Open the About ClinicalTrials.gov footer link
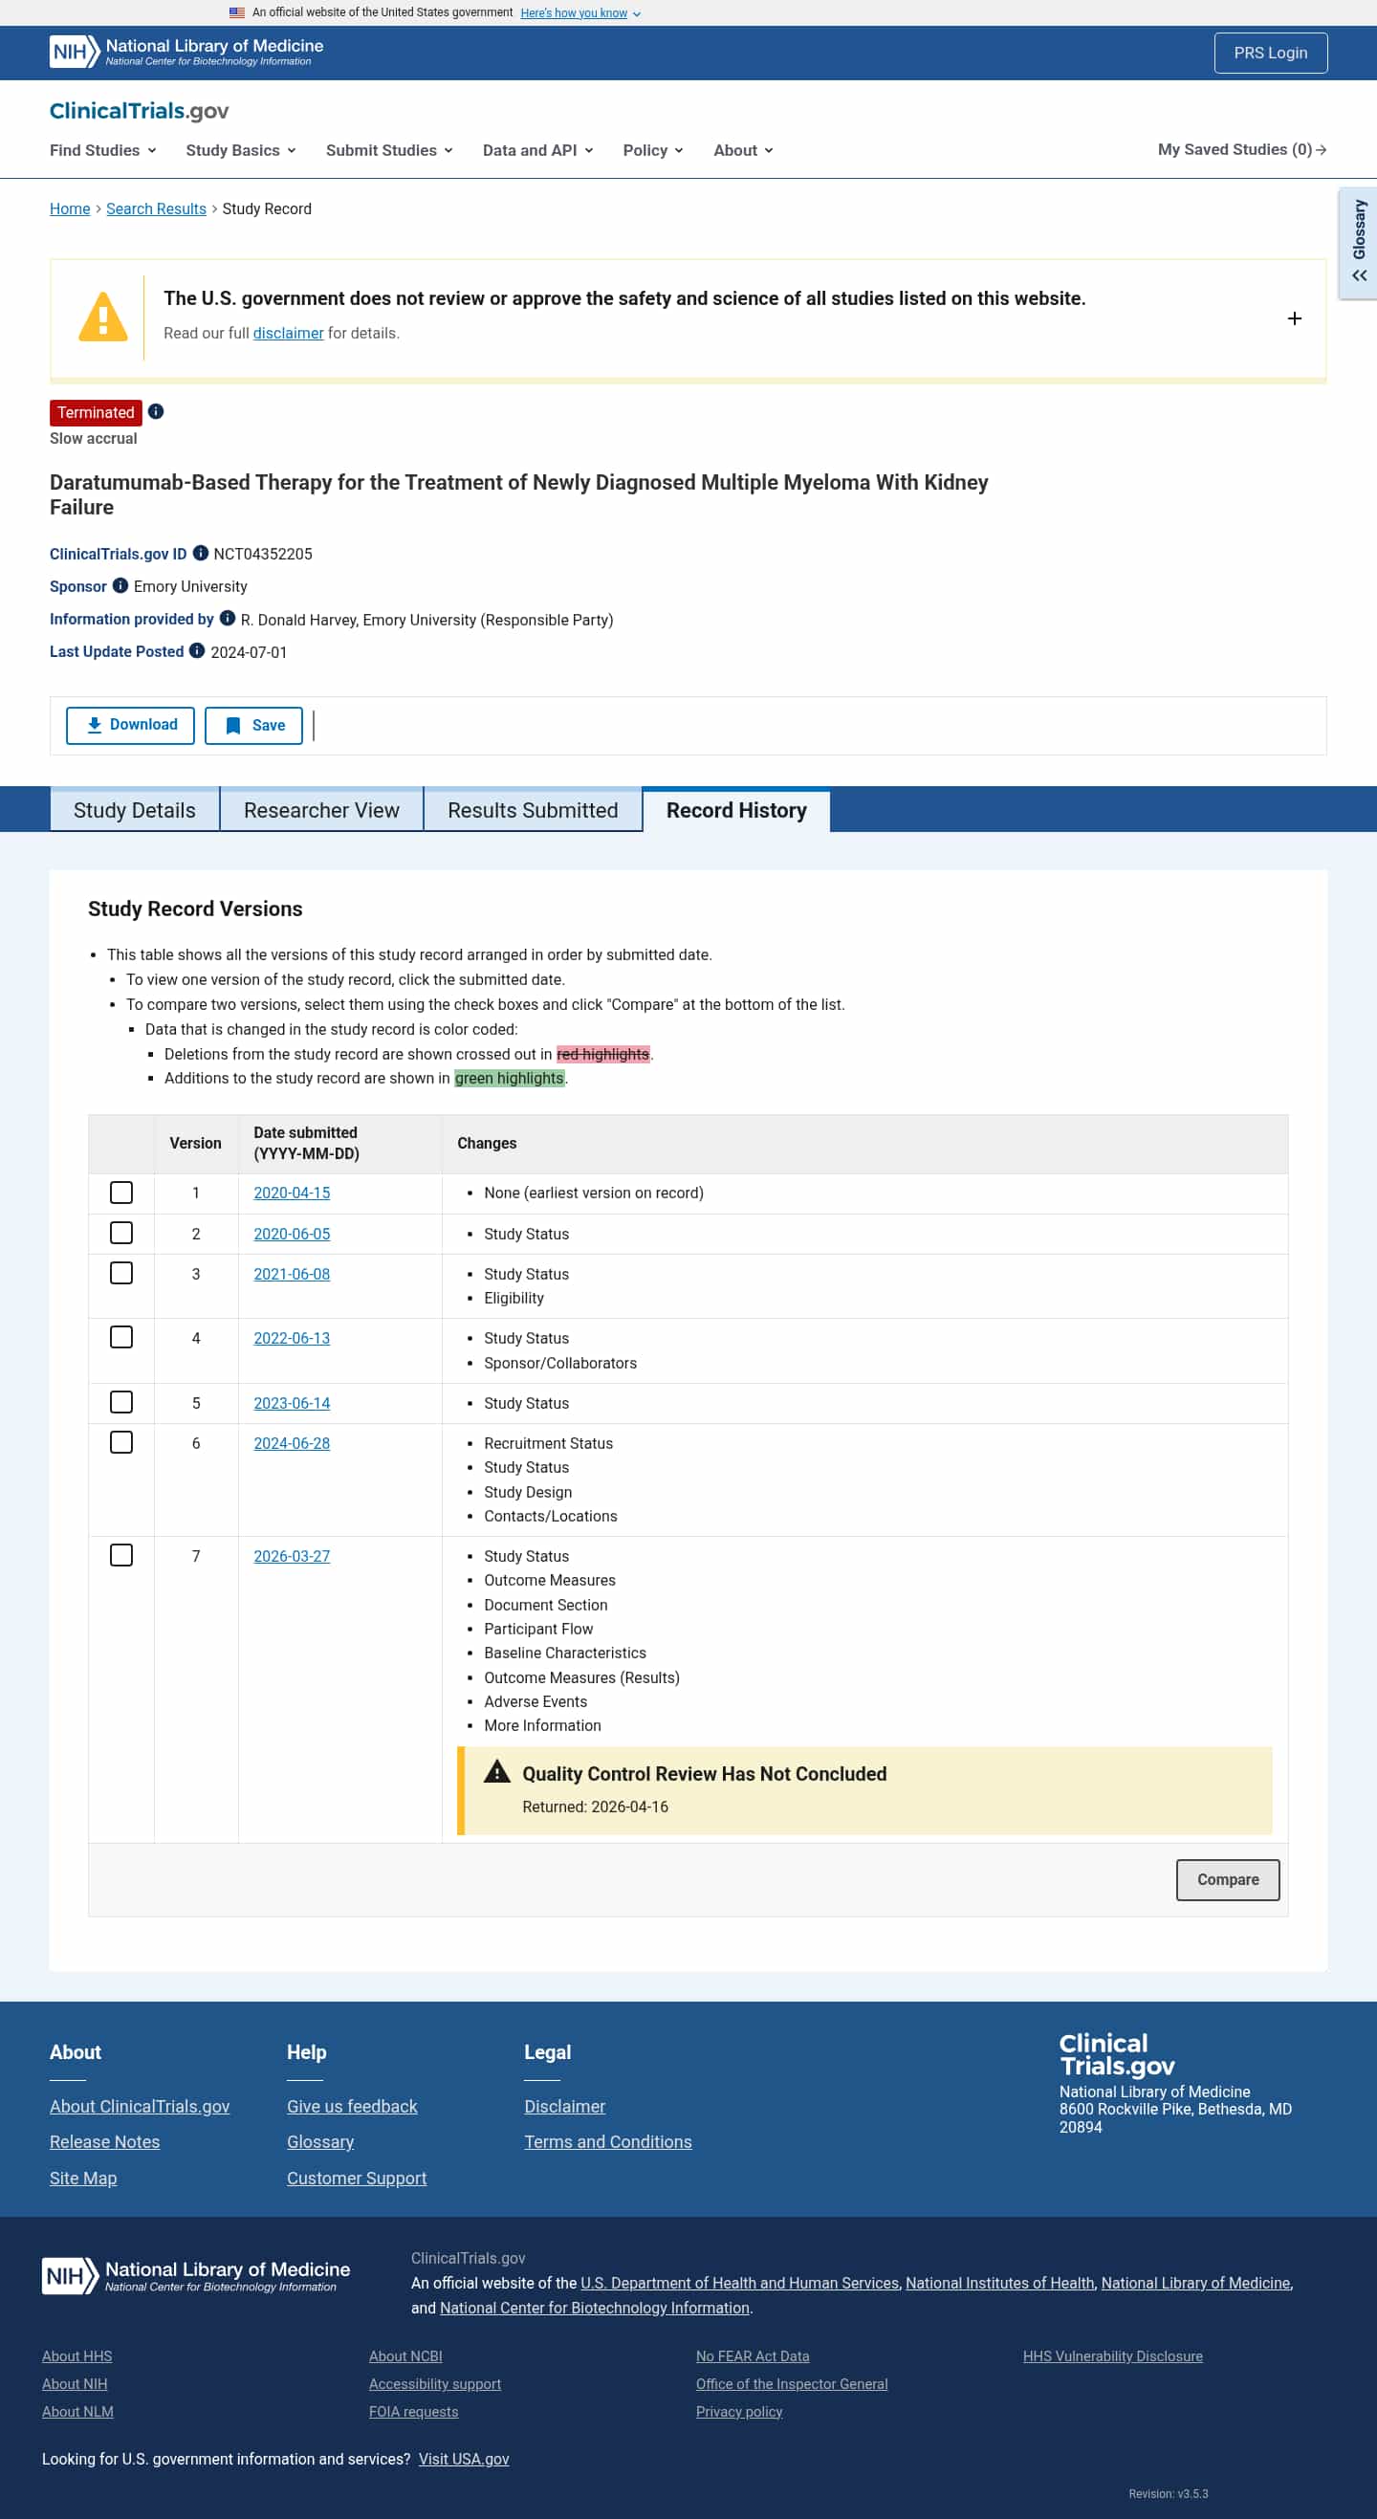Viewport: 1377px width, 2519px height. (x=140, y=2106)
